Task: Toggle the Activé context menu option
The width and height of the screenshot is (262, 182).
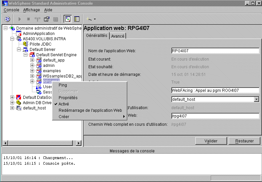Action: click(90, 104)
